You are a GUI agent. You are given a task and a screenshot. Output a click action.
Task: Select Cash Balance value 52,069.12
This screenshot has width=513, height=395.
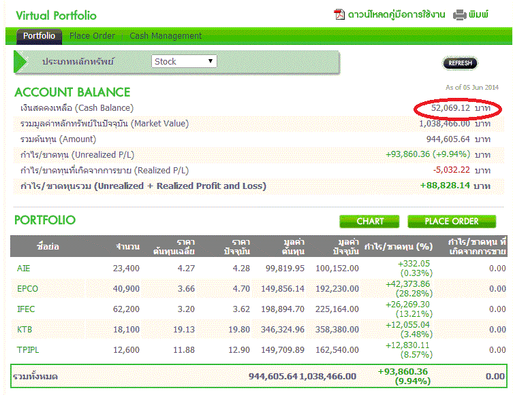450,108
